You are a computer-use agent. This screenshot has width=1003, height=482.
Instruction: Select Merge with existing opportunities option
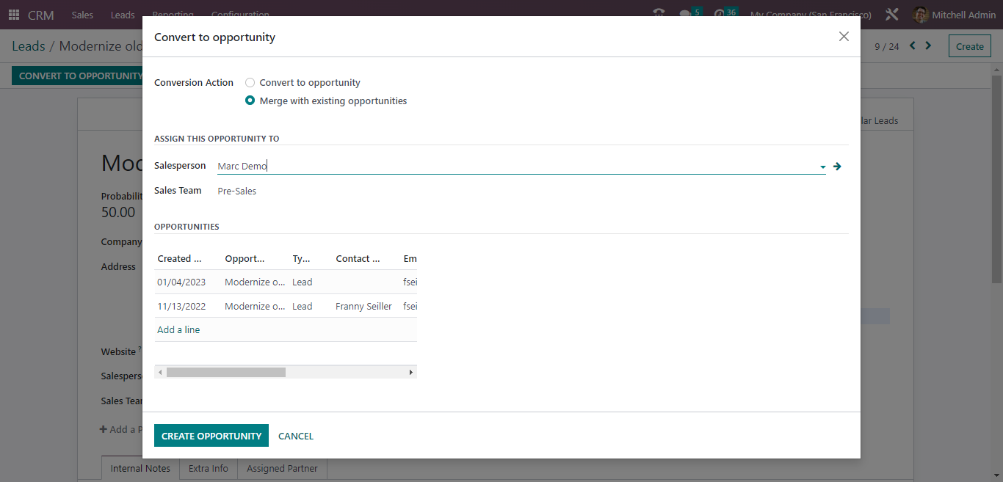pos(250,101)
